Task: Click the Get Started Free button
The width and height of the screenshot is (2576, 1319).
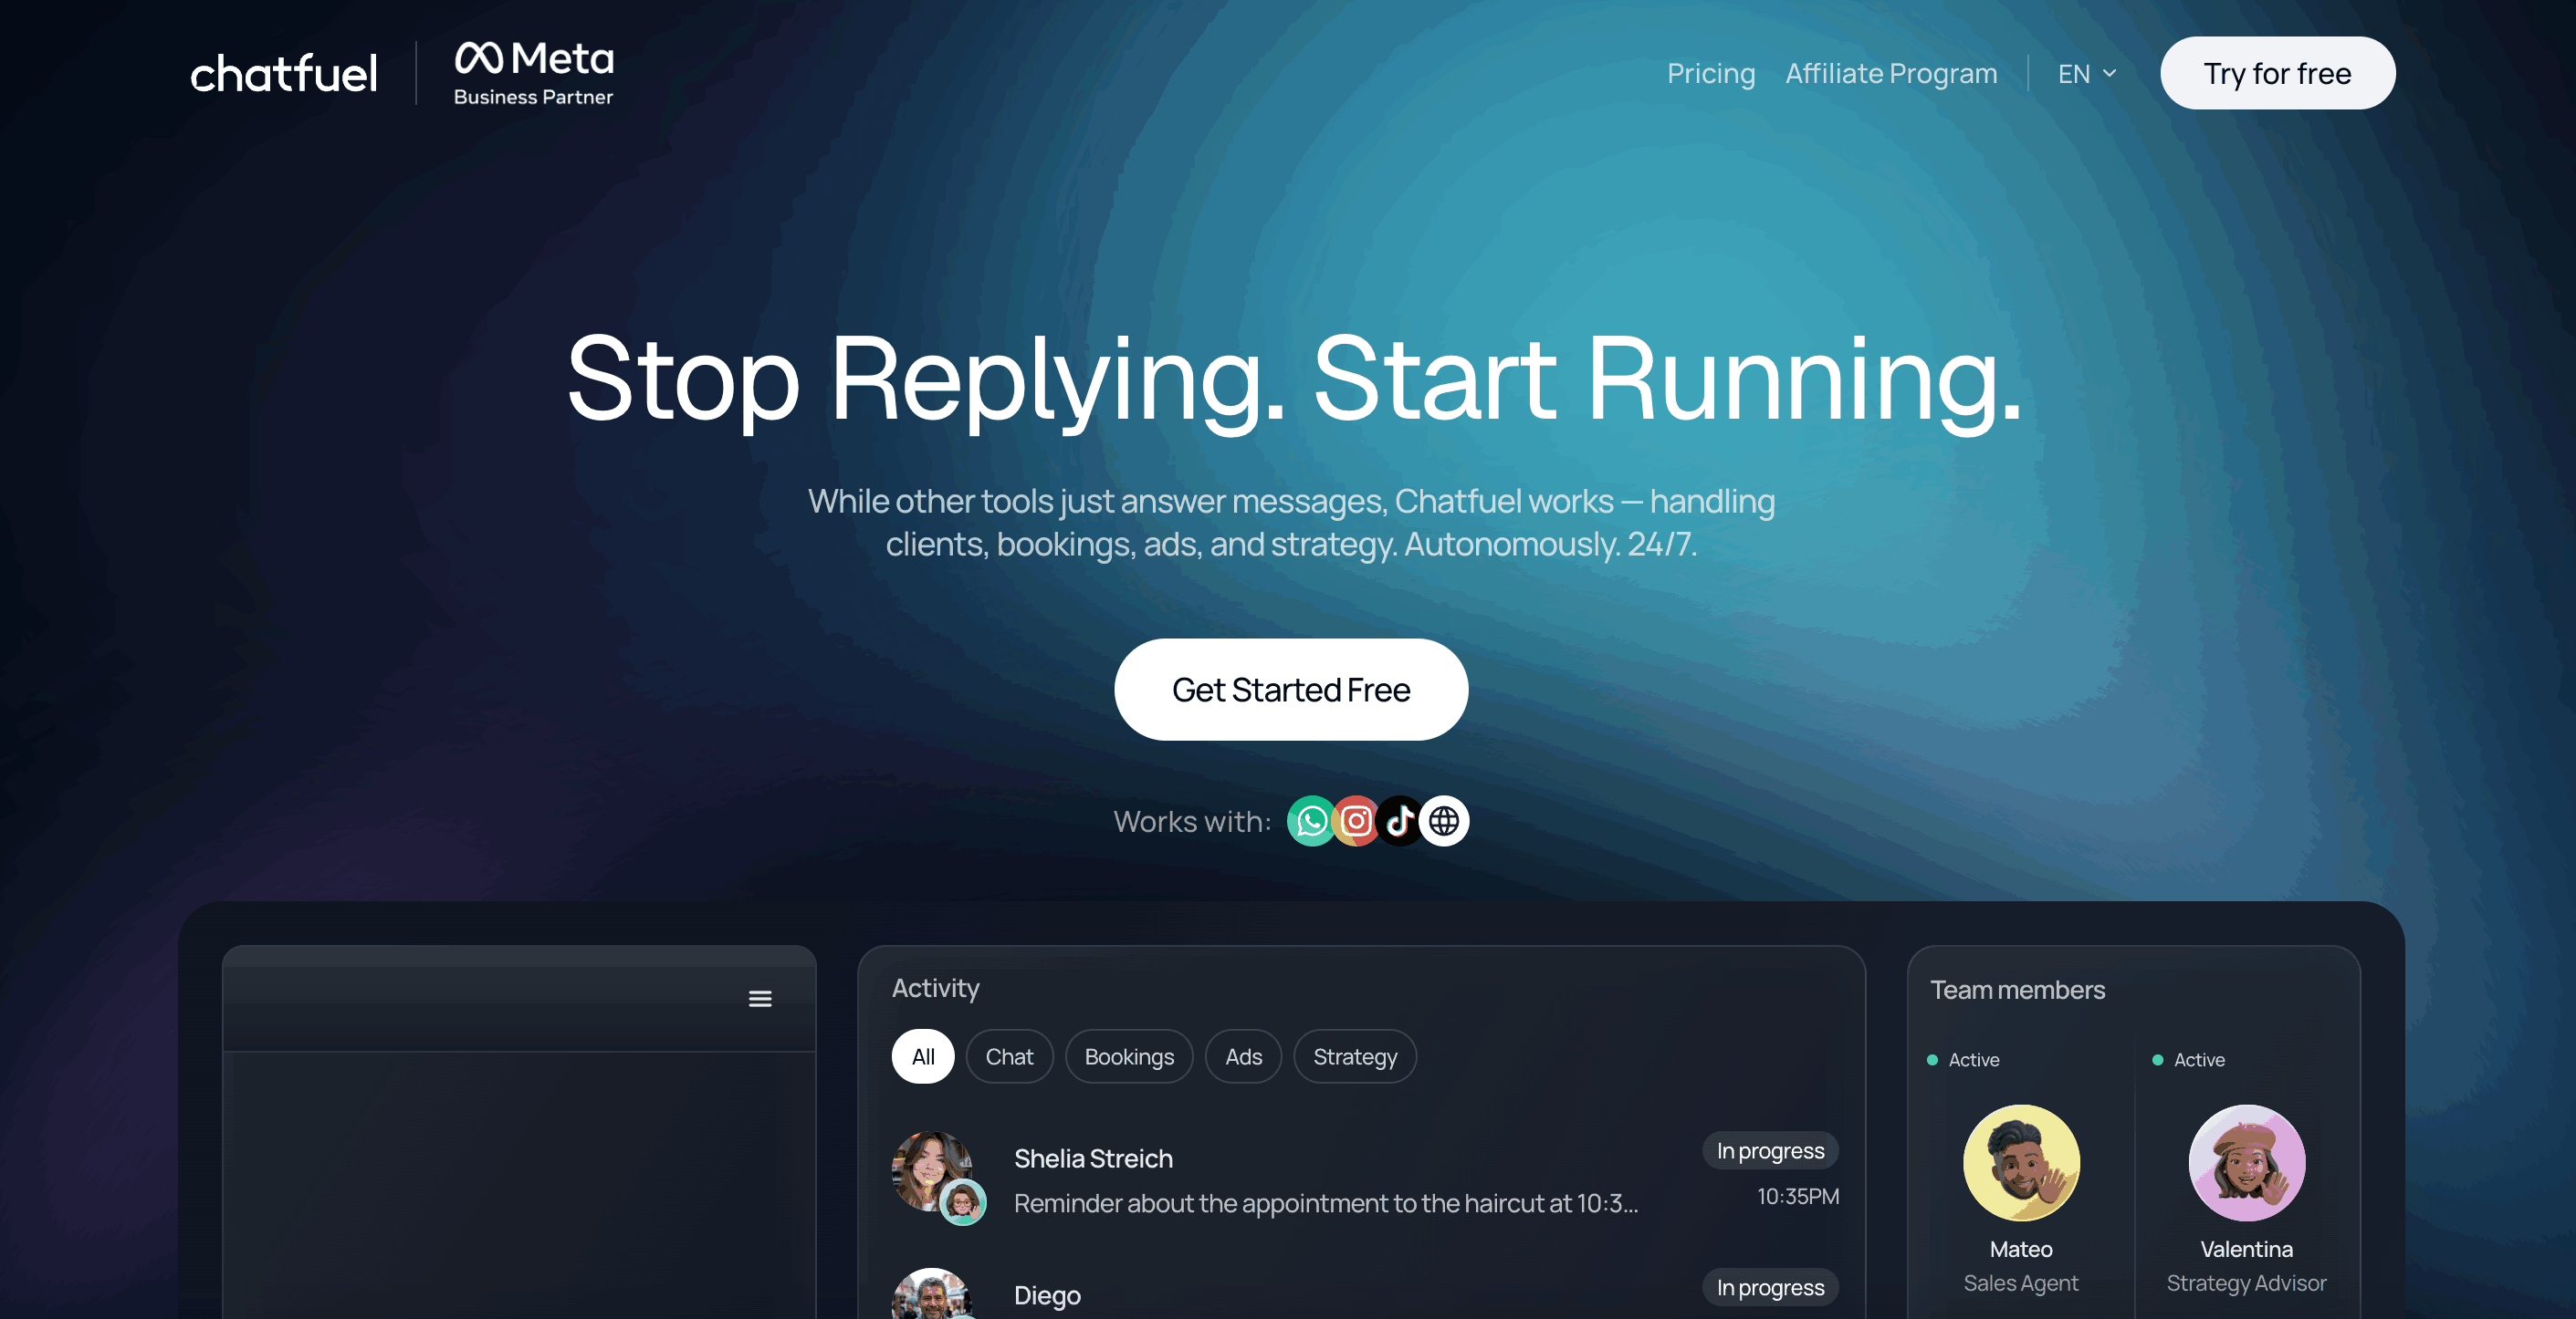Action: pos(1291,690)
